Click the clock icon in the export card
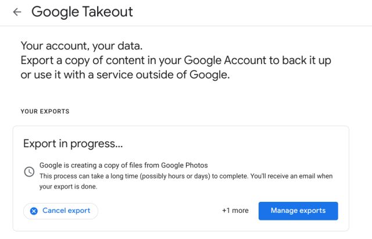 pos(29,172)
